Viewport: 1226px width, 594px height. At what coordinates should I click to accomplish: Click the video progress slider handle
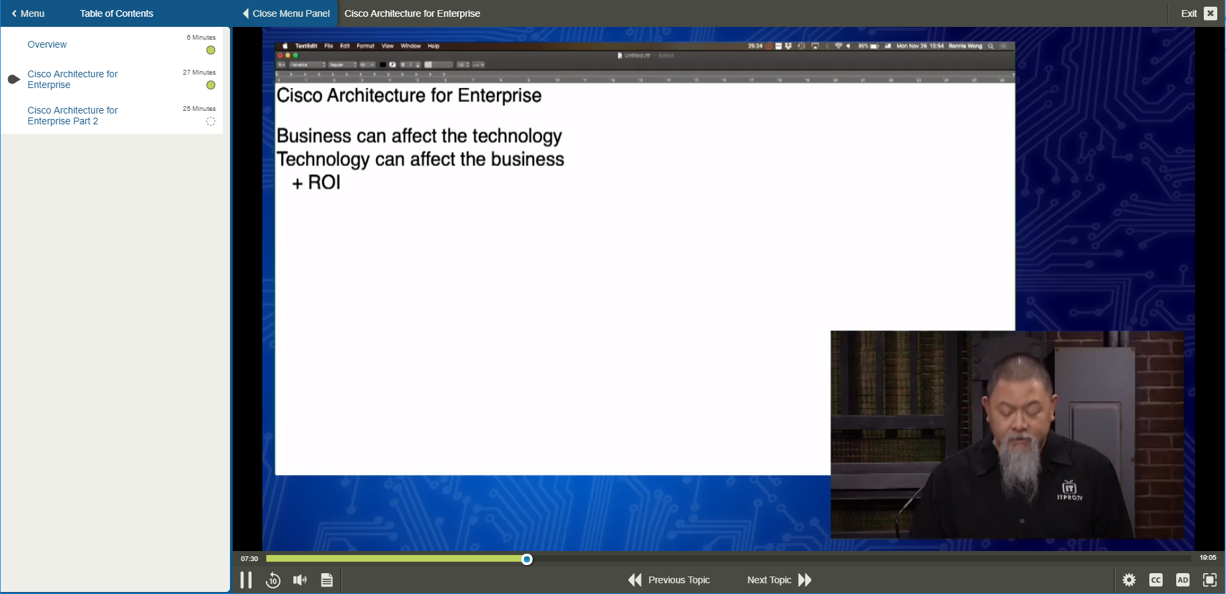527,559
